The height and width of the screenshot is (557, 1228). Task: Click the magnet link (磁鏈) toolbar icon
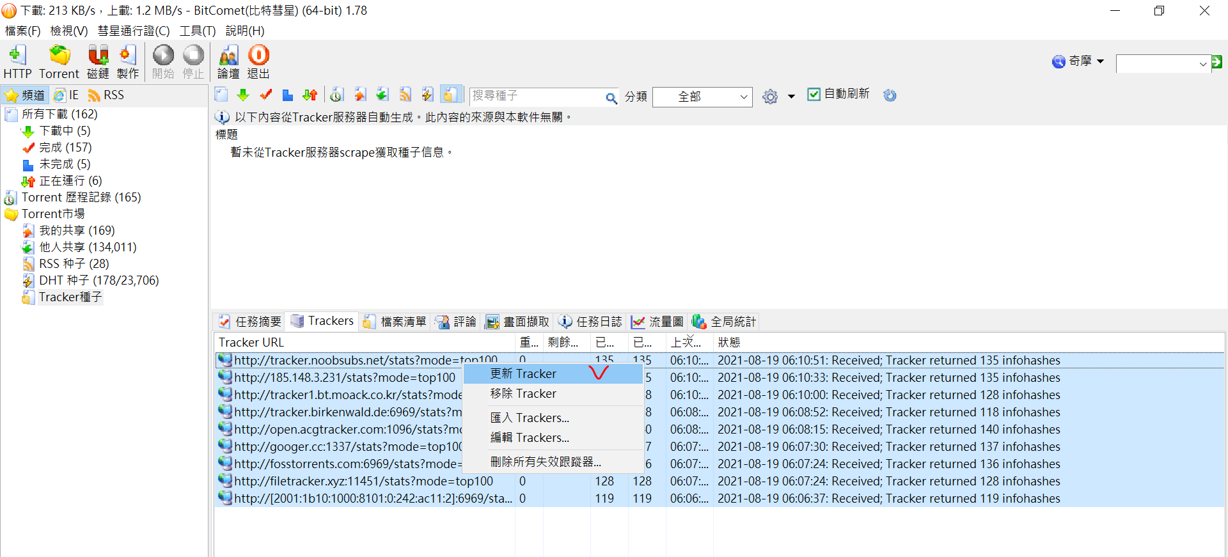coord(98,62)
